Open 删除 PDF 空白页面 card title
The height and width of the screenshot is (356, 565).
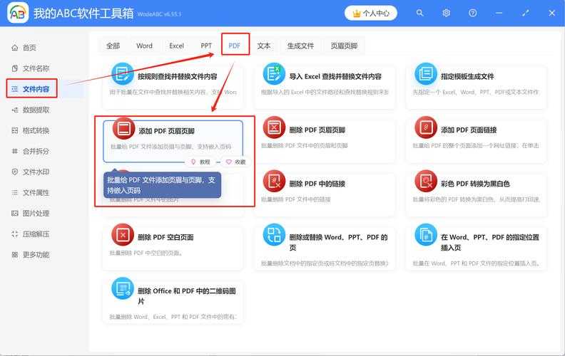166,237
